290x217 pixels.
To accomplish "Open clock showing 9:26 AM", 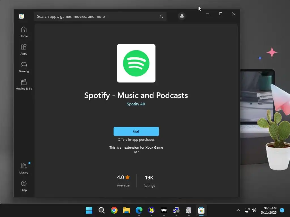I will point(269,210).
